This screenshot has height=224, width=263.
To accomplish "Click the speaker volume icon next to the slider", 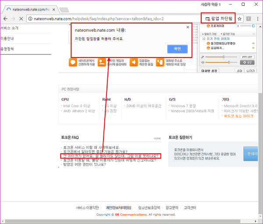I will pos(203,62).
